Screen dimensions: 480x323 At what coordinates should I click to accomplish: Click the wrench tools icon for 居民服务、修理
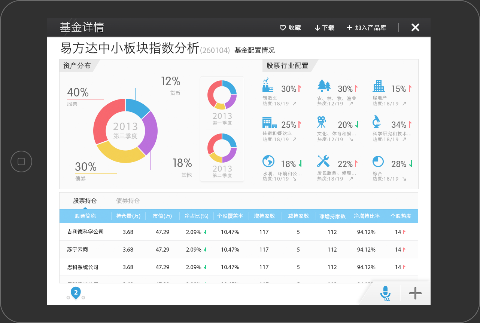pyautogui.click(x=323, y=161)
